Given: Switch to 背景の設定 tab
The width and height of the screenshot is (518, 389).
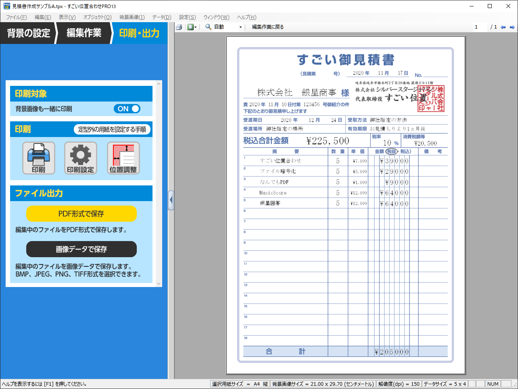Looking at the screenshot, I should click(28, 33).
